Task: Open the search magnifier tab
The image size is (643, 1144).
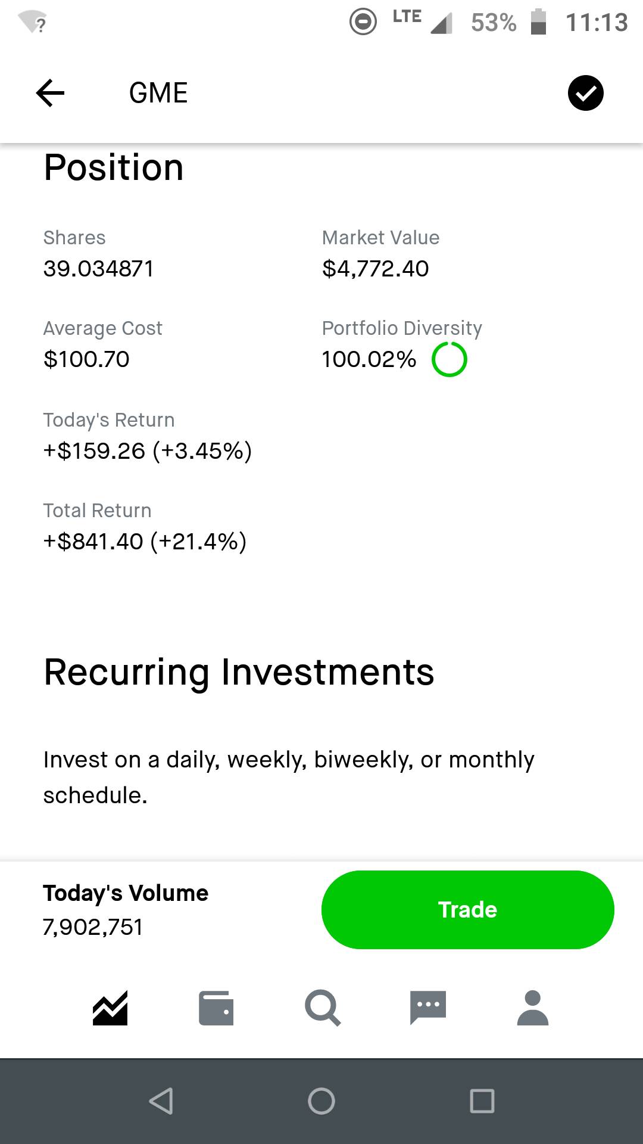Action: pyautogui.click(x=322, y=1008)
